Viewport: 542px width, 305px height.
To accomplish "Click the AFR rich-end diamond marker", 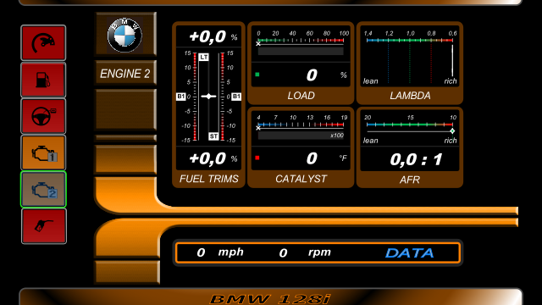I will coord(452,131).
